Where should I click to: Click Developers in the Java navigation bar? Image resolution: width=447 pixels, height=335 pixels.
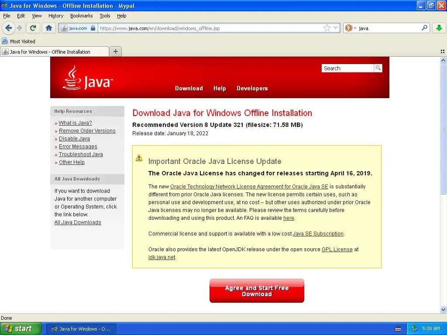point(252,88)
